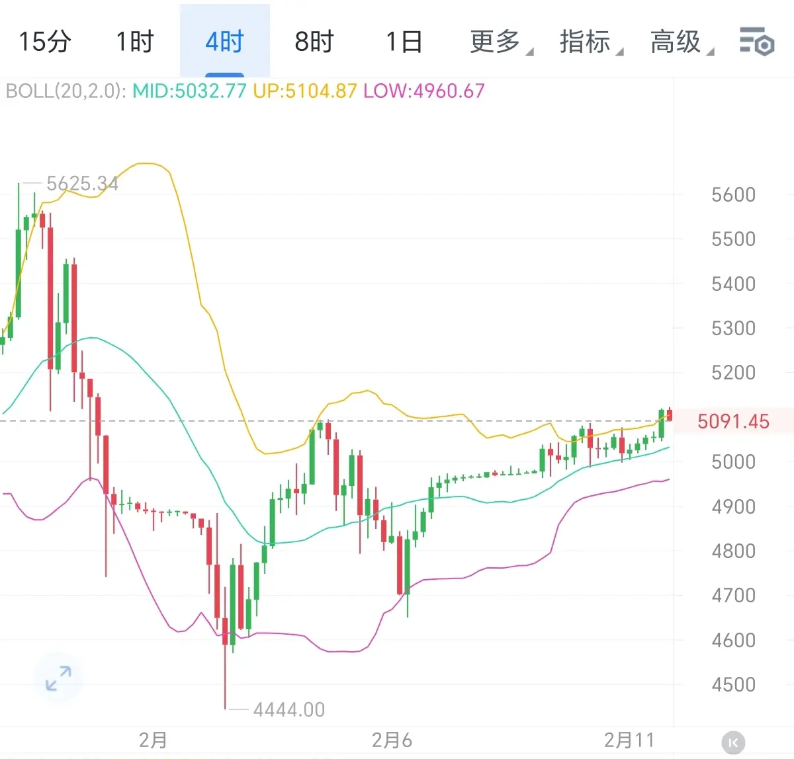Click the 5200 price axis label
794x759 pixels.
click(x=733, y=372)
